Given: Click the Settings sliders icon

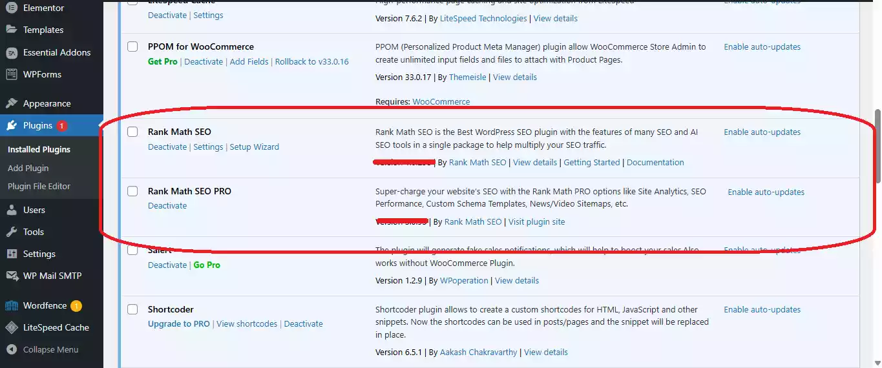Looking at the screenshot, I should [12, 254].
